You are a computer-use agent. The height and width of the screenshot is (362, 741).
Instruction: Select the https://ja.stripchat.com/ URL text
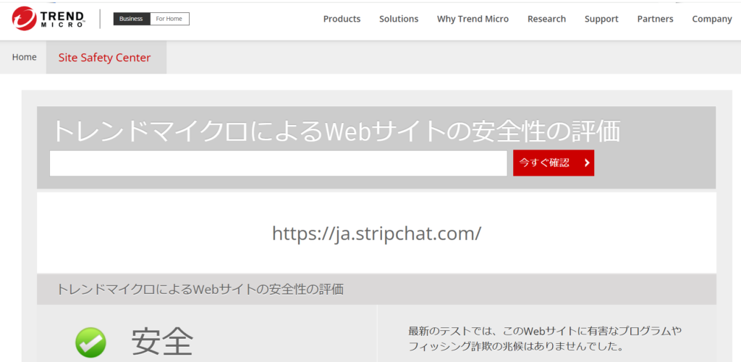[x=376, y=233]
